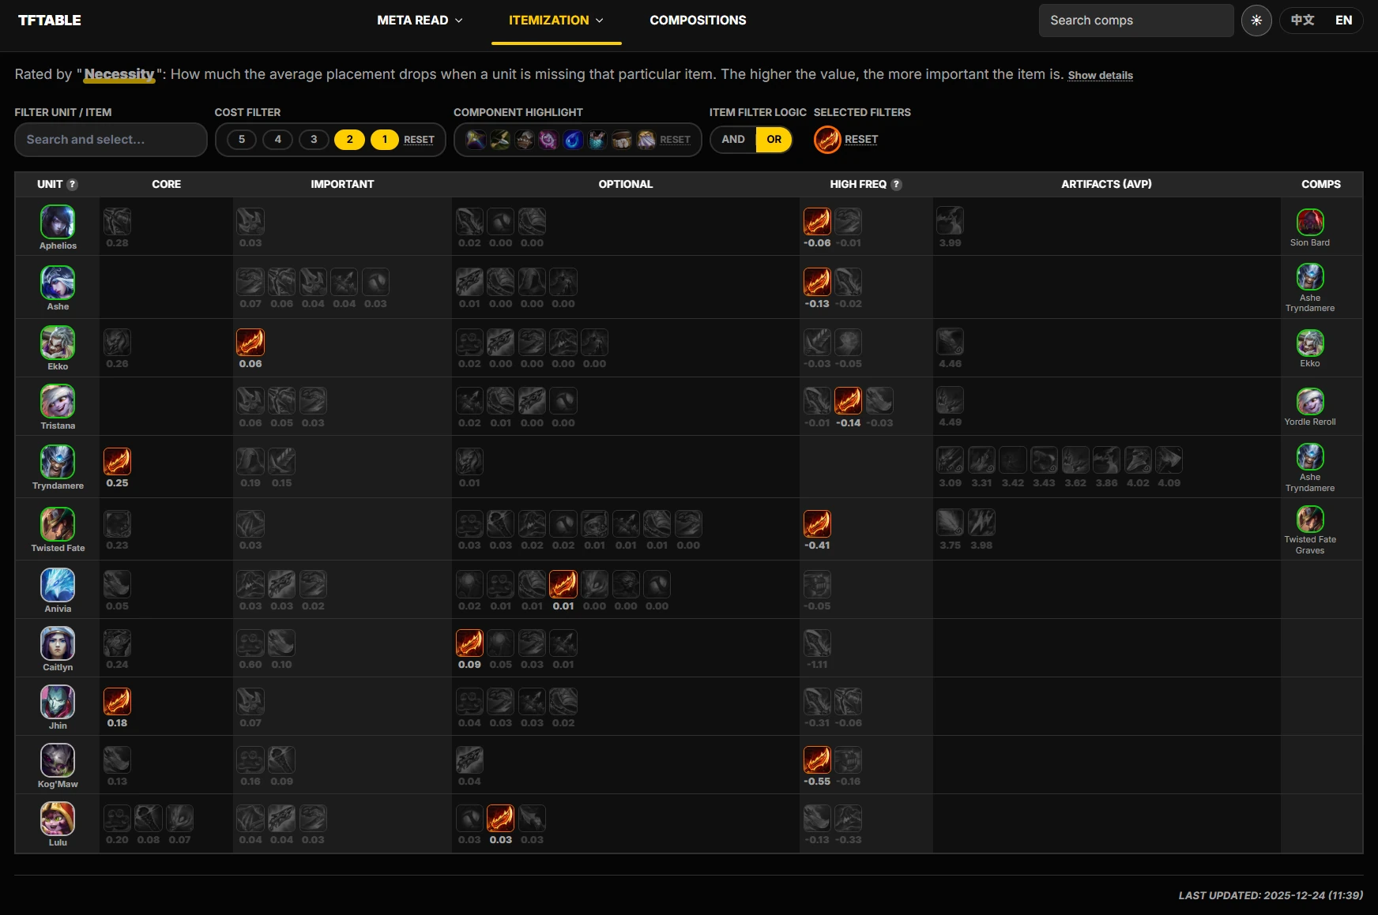Screen dimensions: 1378x915
Task: Go to TFTABLE home logo
Action: click(49, 21)
